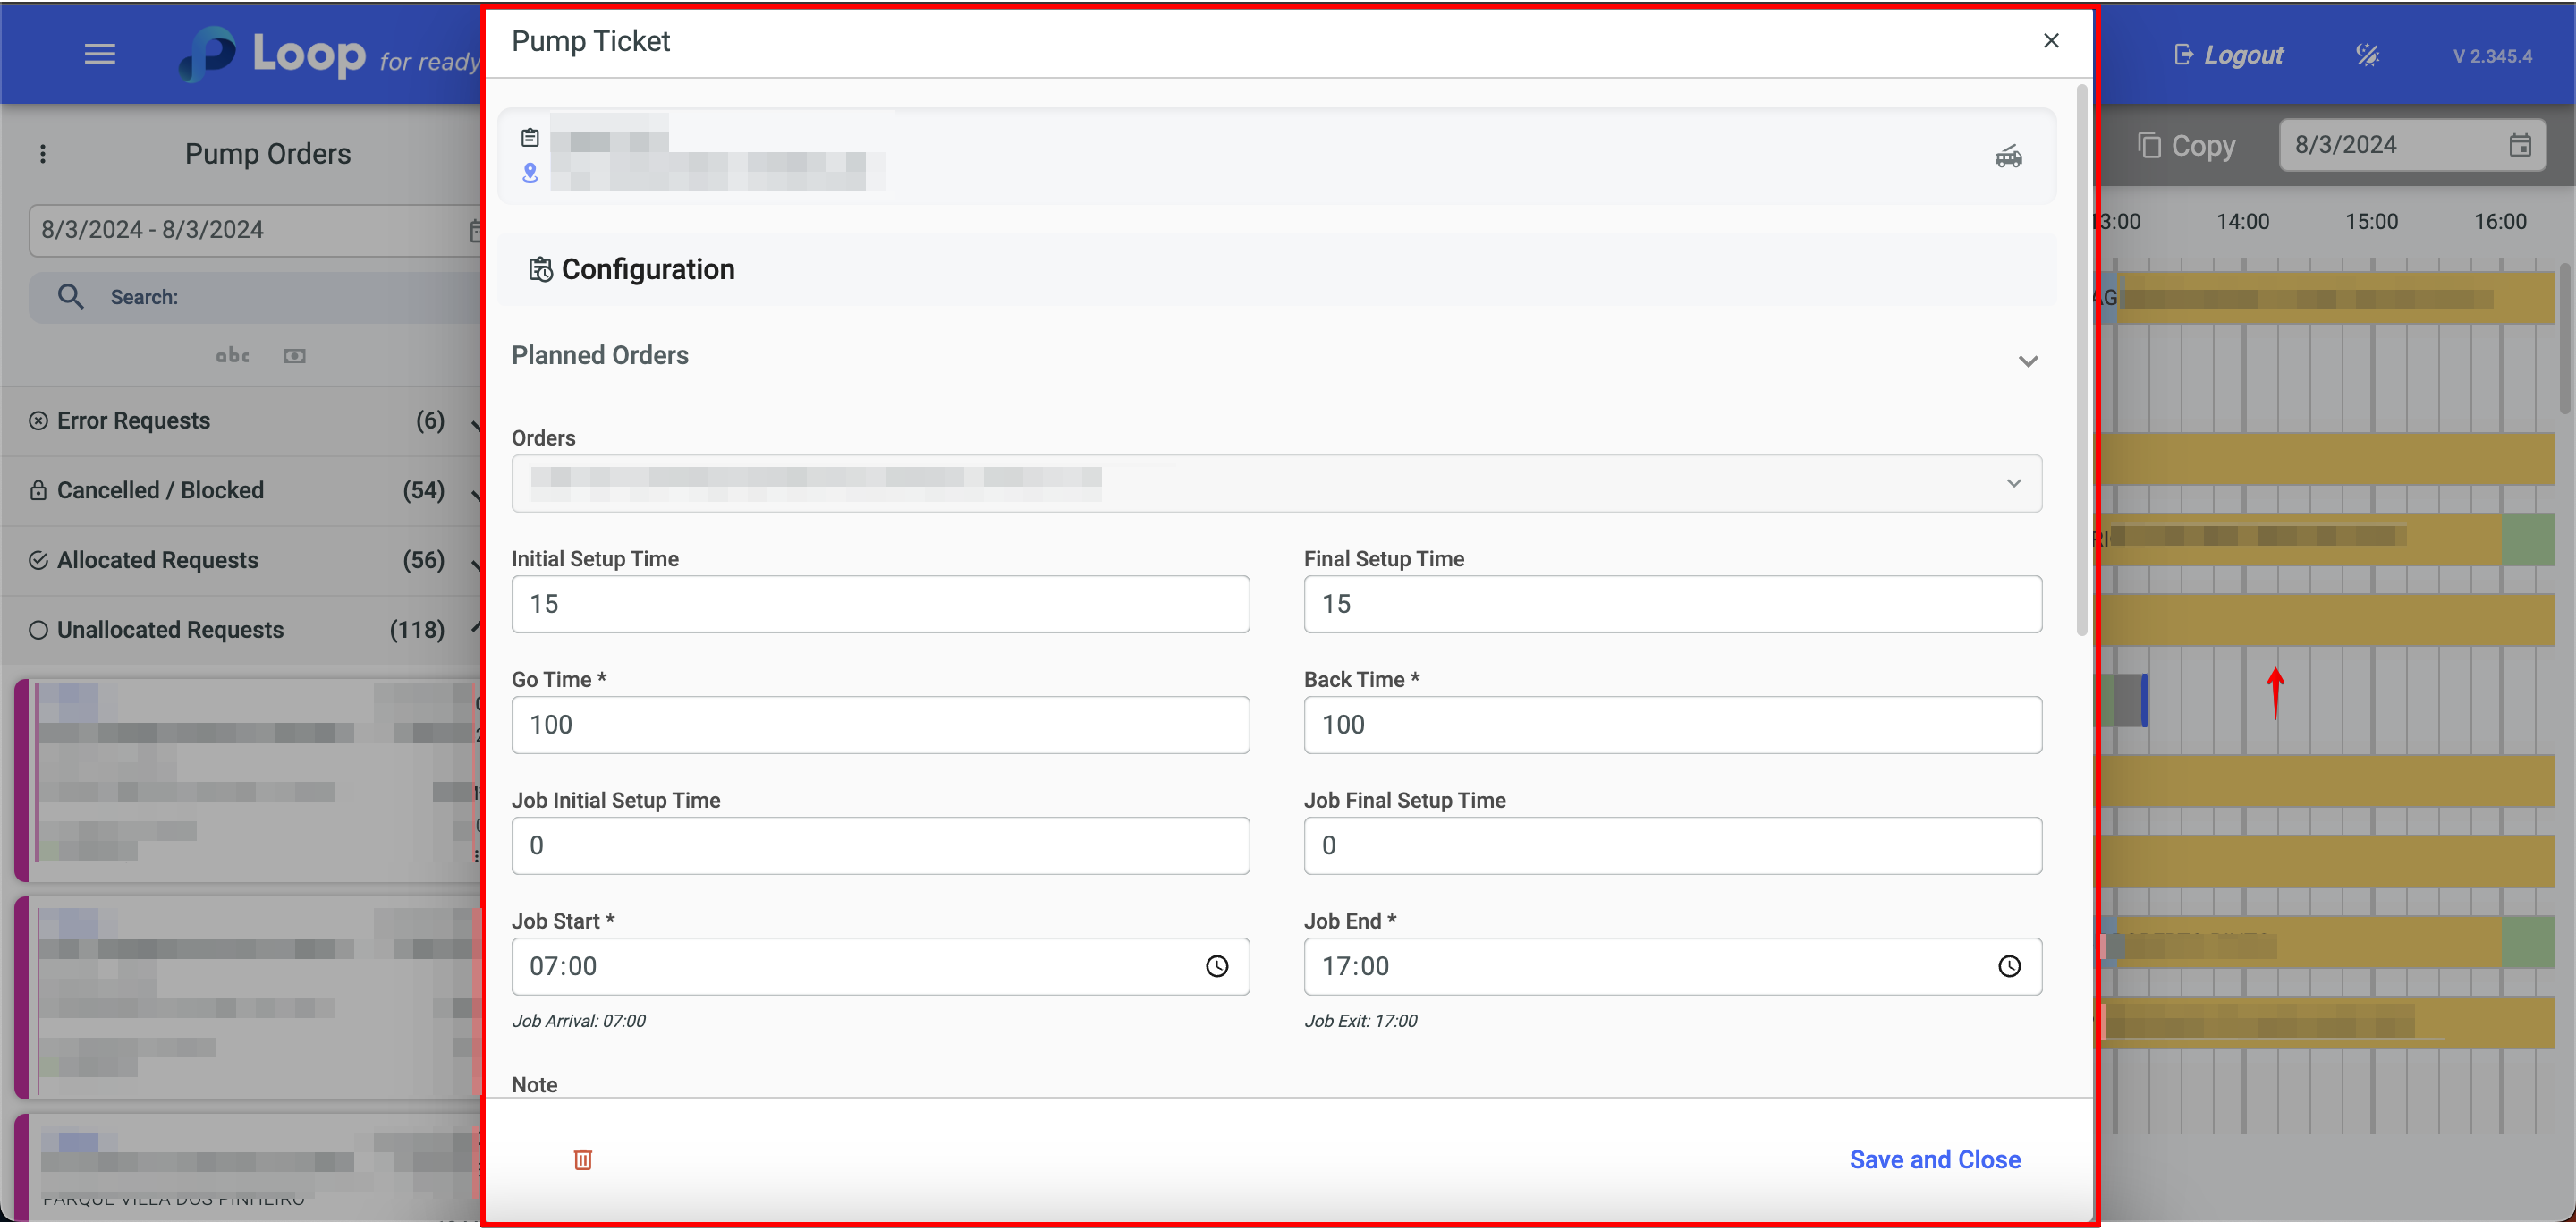Viewport: 2576px width, 1231px height.
Task: Open the Orders dropdown
Action: (x=2013, y=484)
